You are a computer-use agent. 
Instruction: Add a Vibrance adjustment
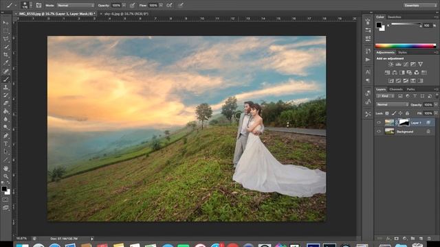(420, 64)
